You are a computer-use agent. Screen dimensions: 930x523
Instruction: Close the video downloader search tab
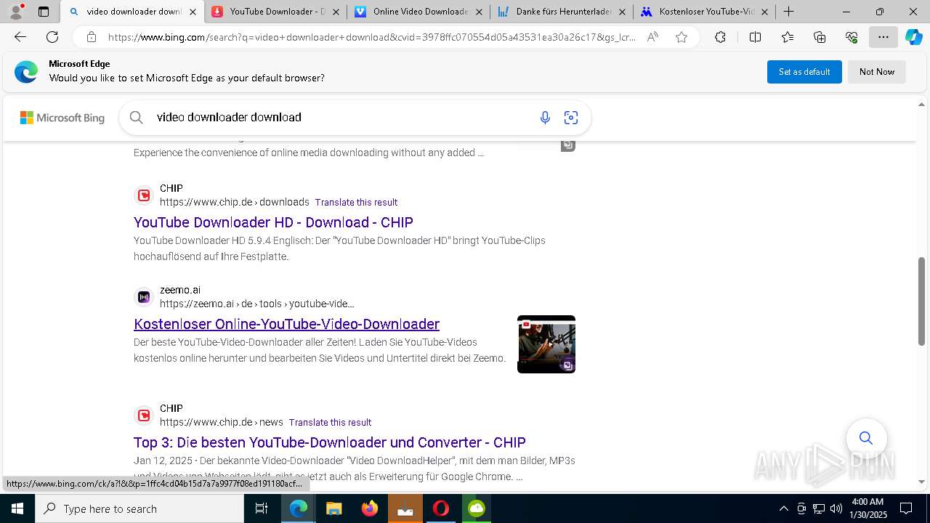click(x=193, y=12)
